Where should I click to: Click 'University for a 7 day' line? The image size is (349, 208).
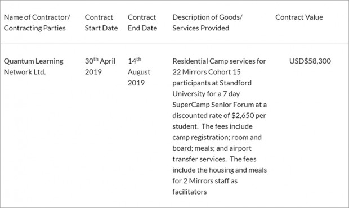click(x=206, y=94)
